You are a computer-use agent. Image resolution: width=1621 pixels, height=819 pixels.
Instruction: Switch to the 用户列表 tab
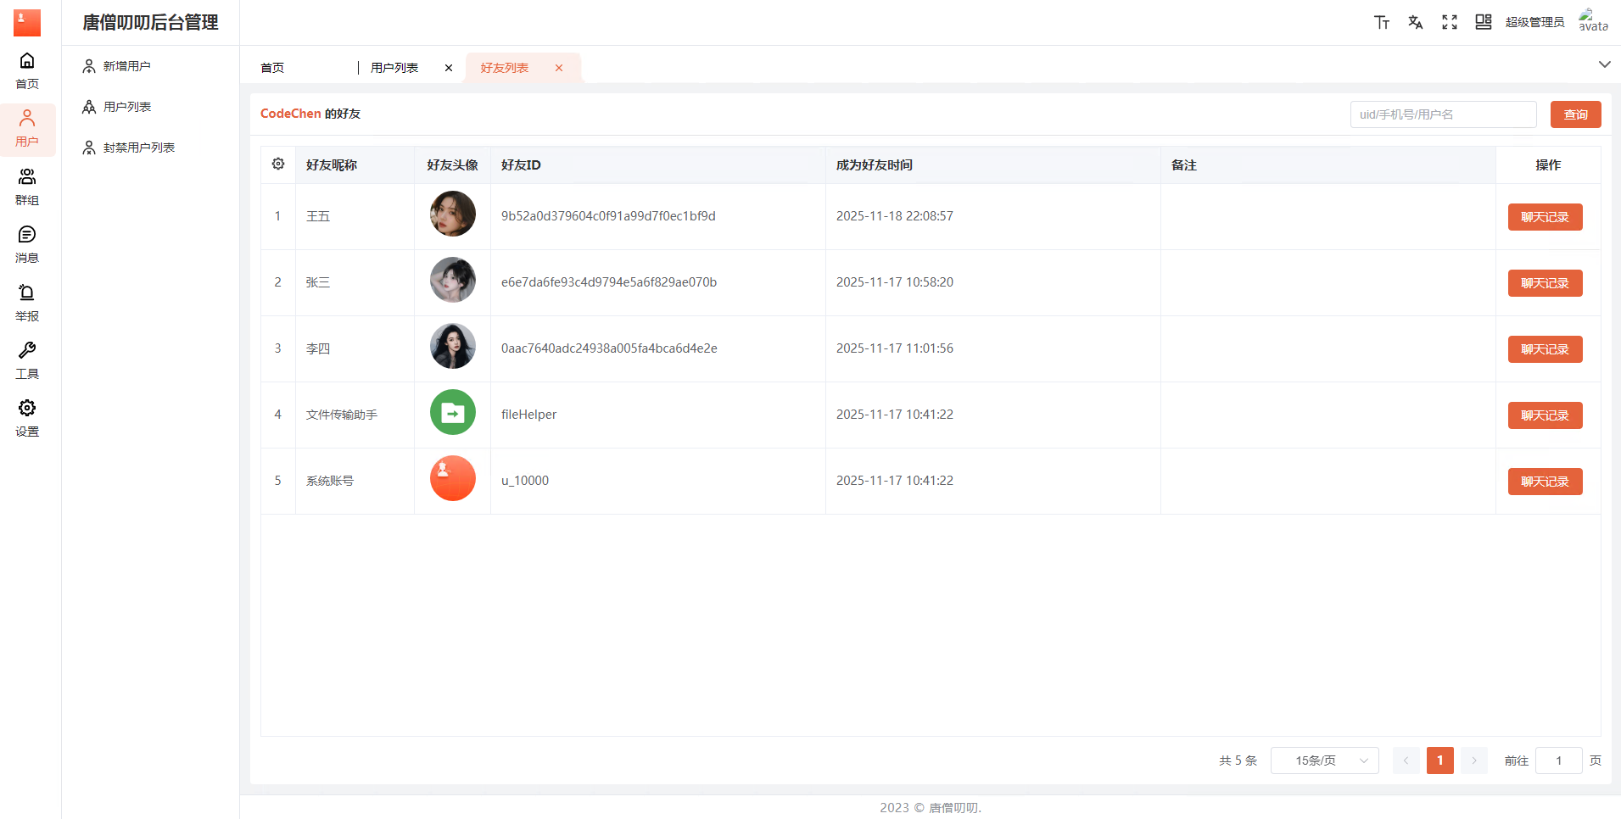tap(394, 68)
